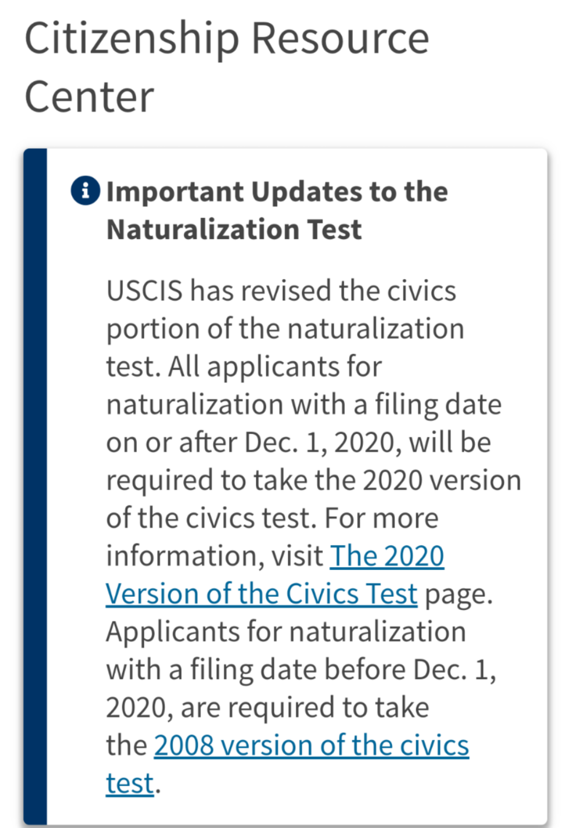Screen dimensions: 576x828
Task: Click the word 'Center' in the page title
Action: pos(89,97)
